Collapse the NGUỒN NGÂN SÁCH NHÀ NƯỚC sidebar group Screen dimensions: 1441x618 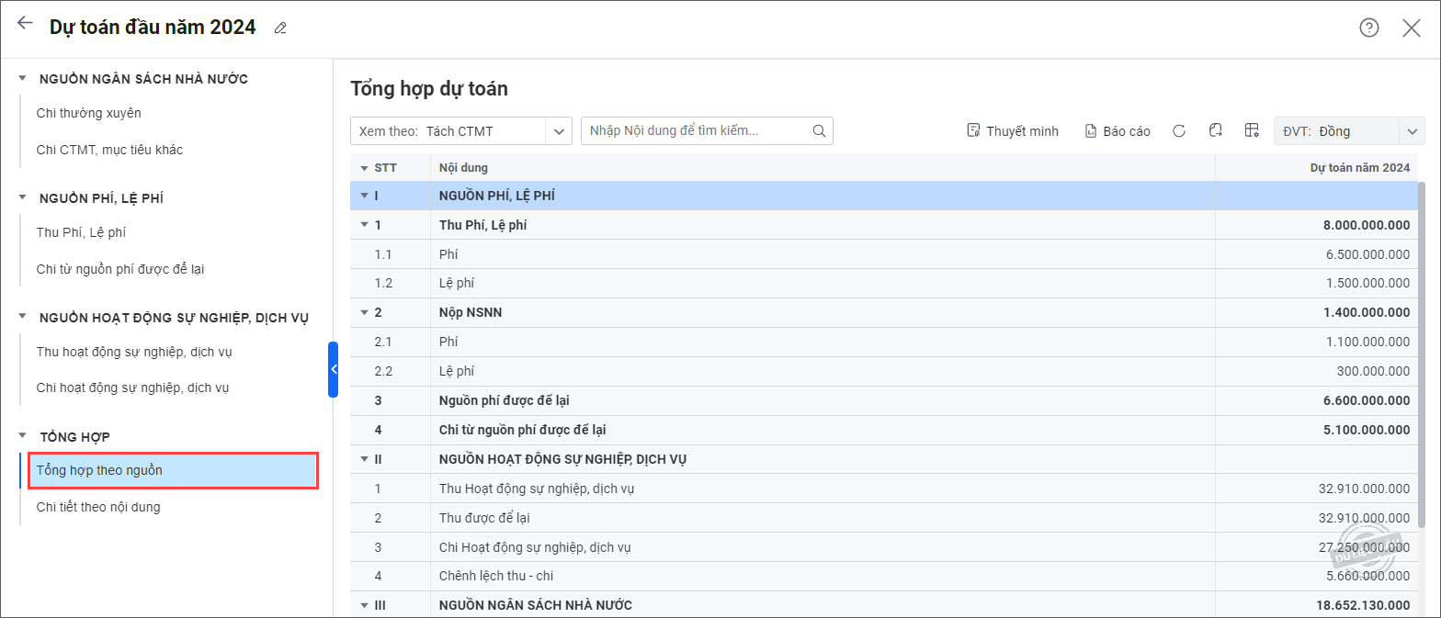tap(23, 79)
